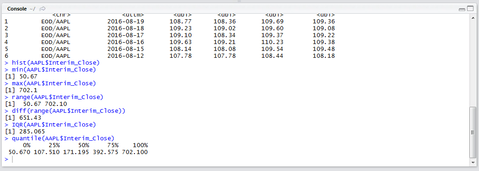Click the 25% quantile header
Screen dimensions: 479x171
click(54, 145)
